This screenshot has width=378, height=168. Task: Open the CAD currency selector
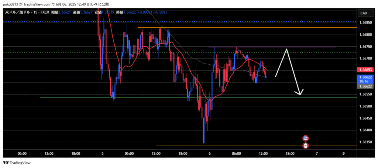(x=364, y=13)
